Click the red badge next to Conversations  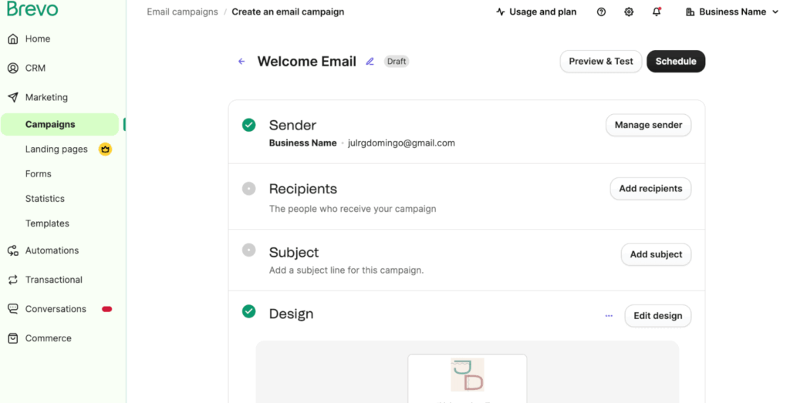pos(106,309)
